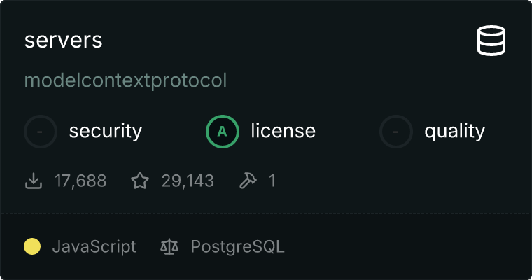Viewport: 532px width, 280px height.
Task: Click the tools count number 1
Action: [272, 181]
